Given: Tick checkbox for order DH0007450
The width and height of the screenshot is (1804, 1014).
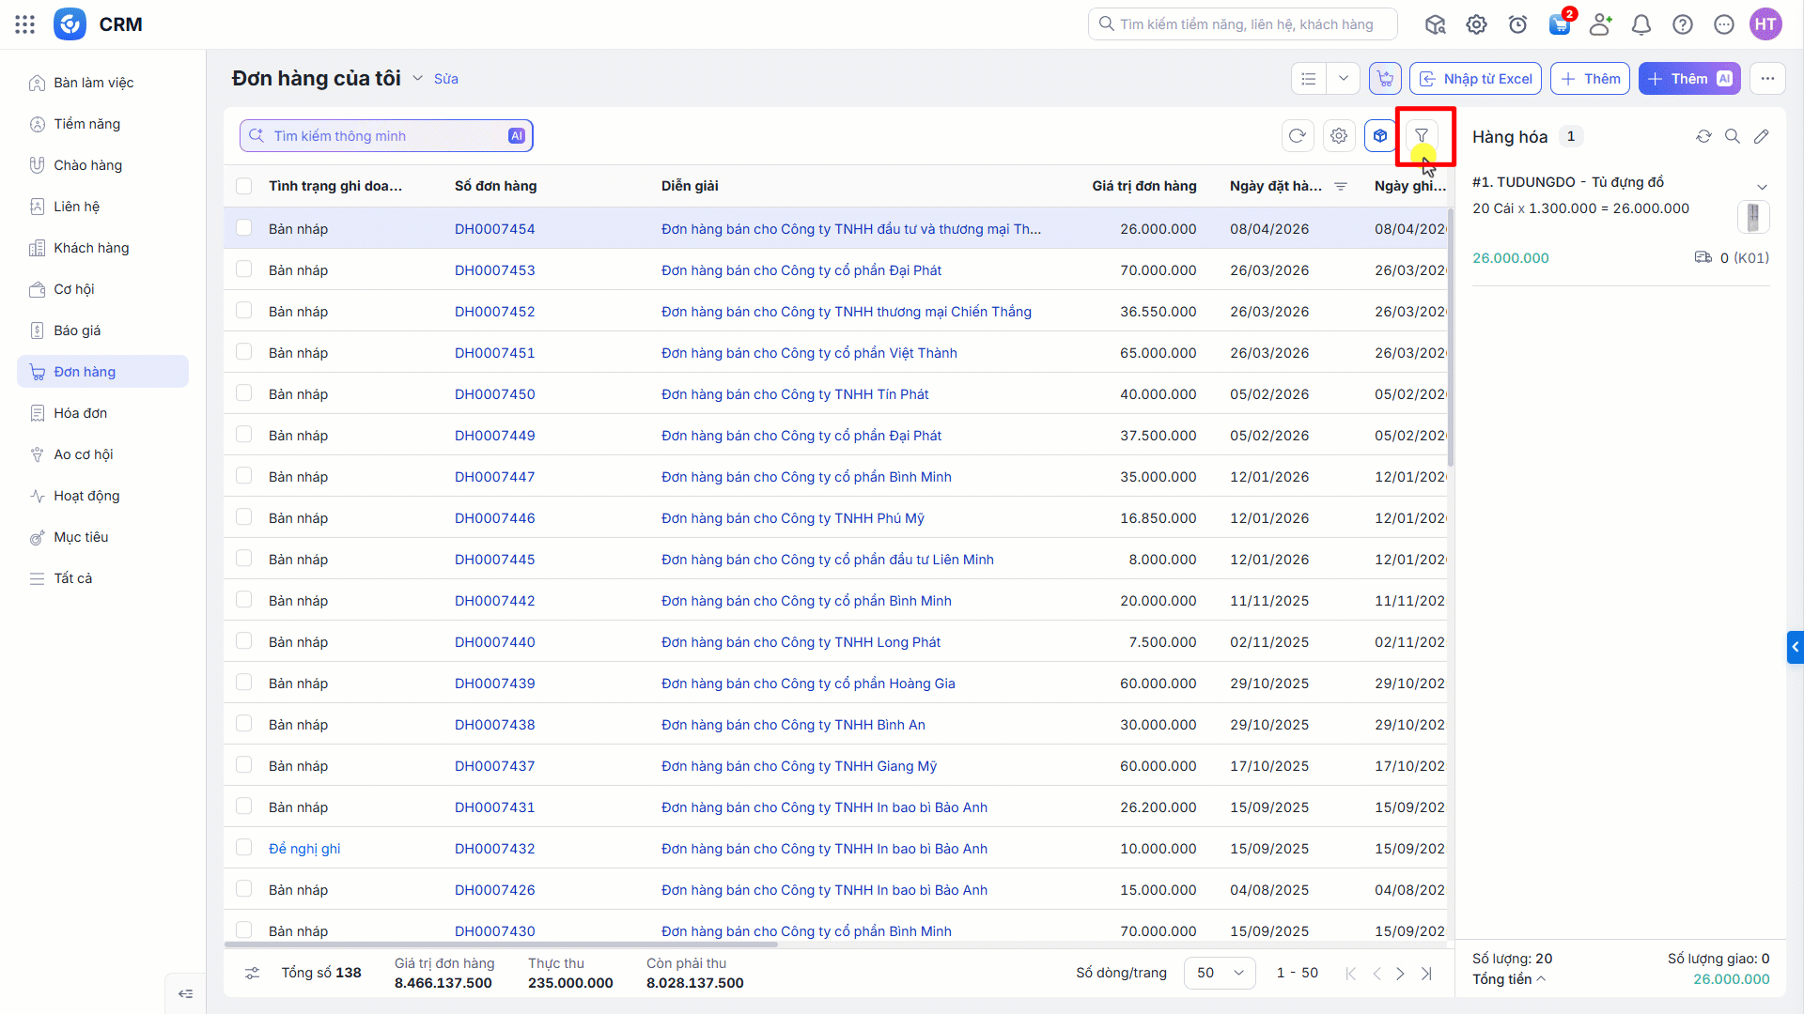Looking at the screenshot, I should 244,393.
